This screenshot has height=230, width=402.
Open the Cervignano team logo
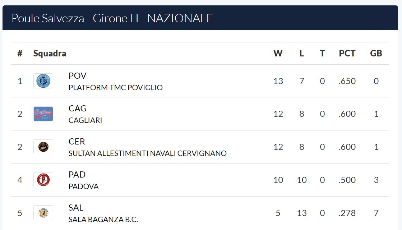click(x=43, y=147)
